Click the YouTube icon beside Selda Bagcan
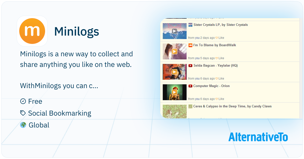This screenshot has height=159, width=304. pos(190,66)
